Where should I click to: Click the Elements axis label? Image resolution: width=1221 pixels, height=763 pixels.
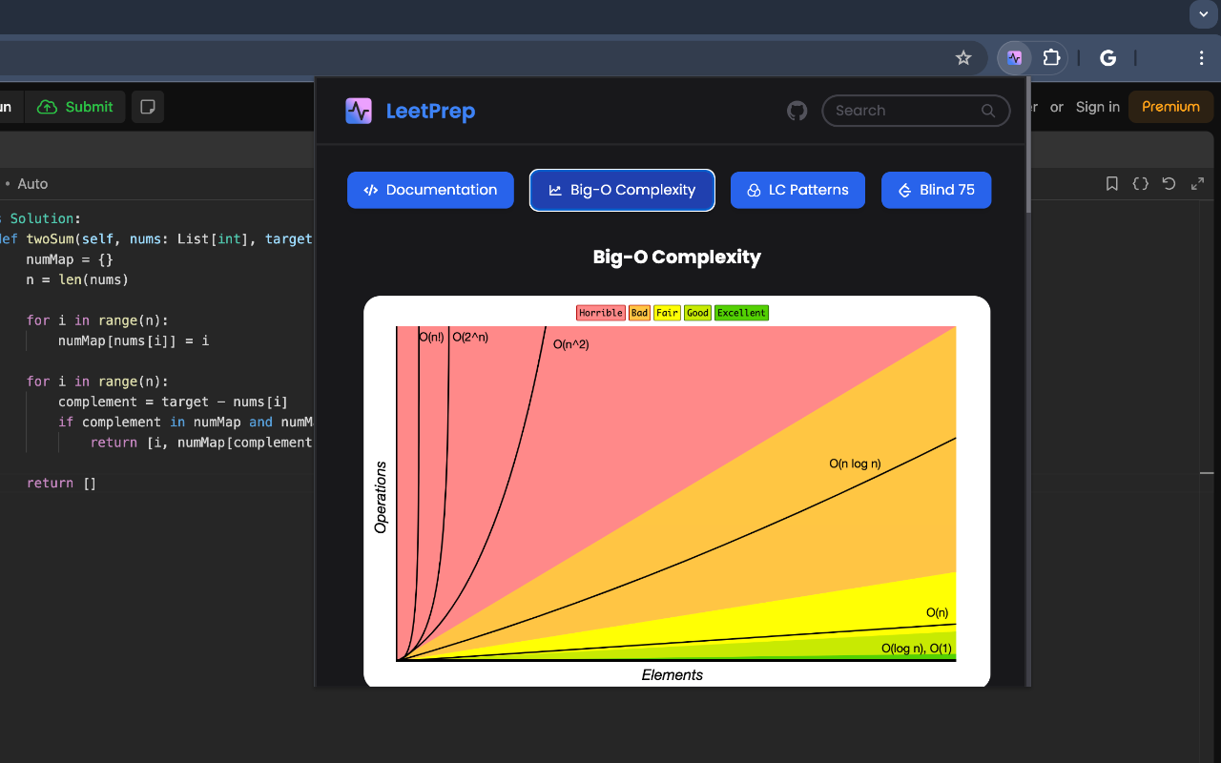tap(673, 675)
